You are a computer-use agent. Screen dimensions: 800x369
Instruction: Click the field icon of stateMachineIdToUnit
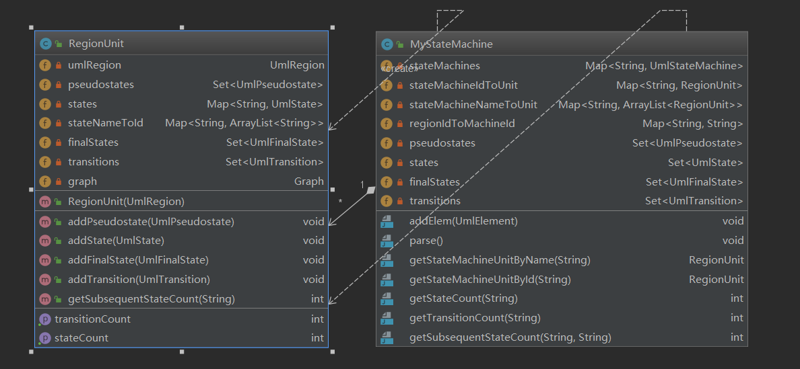click(x=387, y=85)
